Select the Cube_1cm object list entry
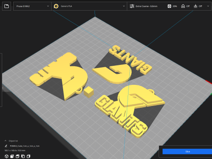This screenshot has height=159, width=212. click(25, 146)
